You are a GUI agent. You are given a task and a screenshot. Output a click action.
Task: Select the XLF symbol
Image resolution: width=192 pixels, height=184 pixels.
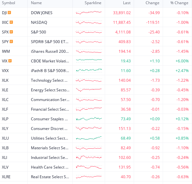(x=5, y=109)
